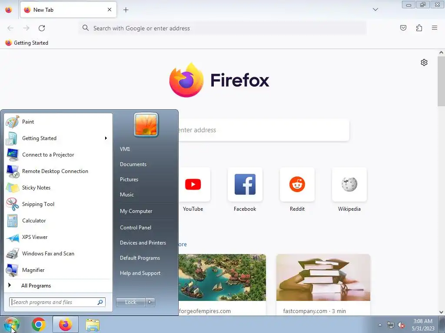This screenshot has height=333, width=445.
Task: Open Magnifier
Action: [58, 270]
